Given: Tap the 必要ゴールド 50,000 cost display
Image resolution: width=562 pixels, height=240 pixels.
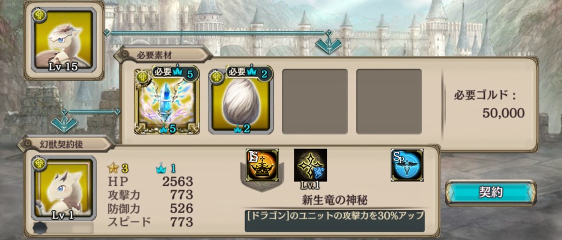Looking at the screenshot, I should pyautogui.click(x=489, y=105).
